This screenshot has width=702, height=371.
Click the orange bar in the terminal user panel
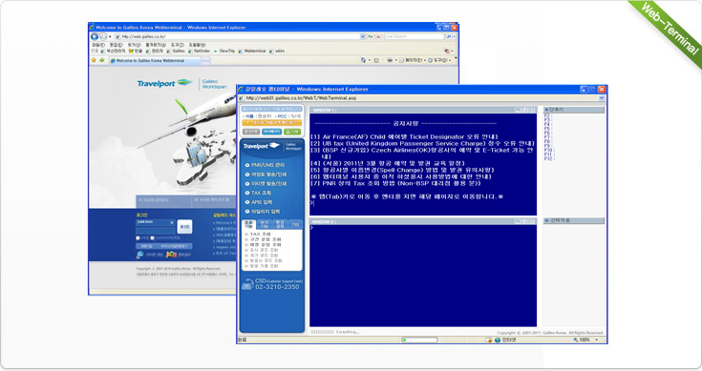point(271,122)
